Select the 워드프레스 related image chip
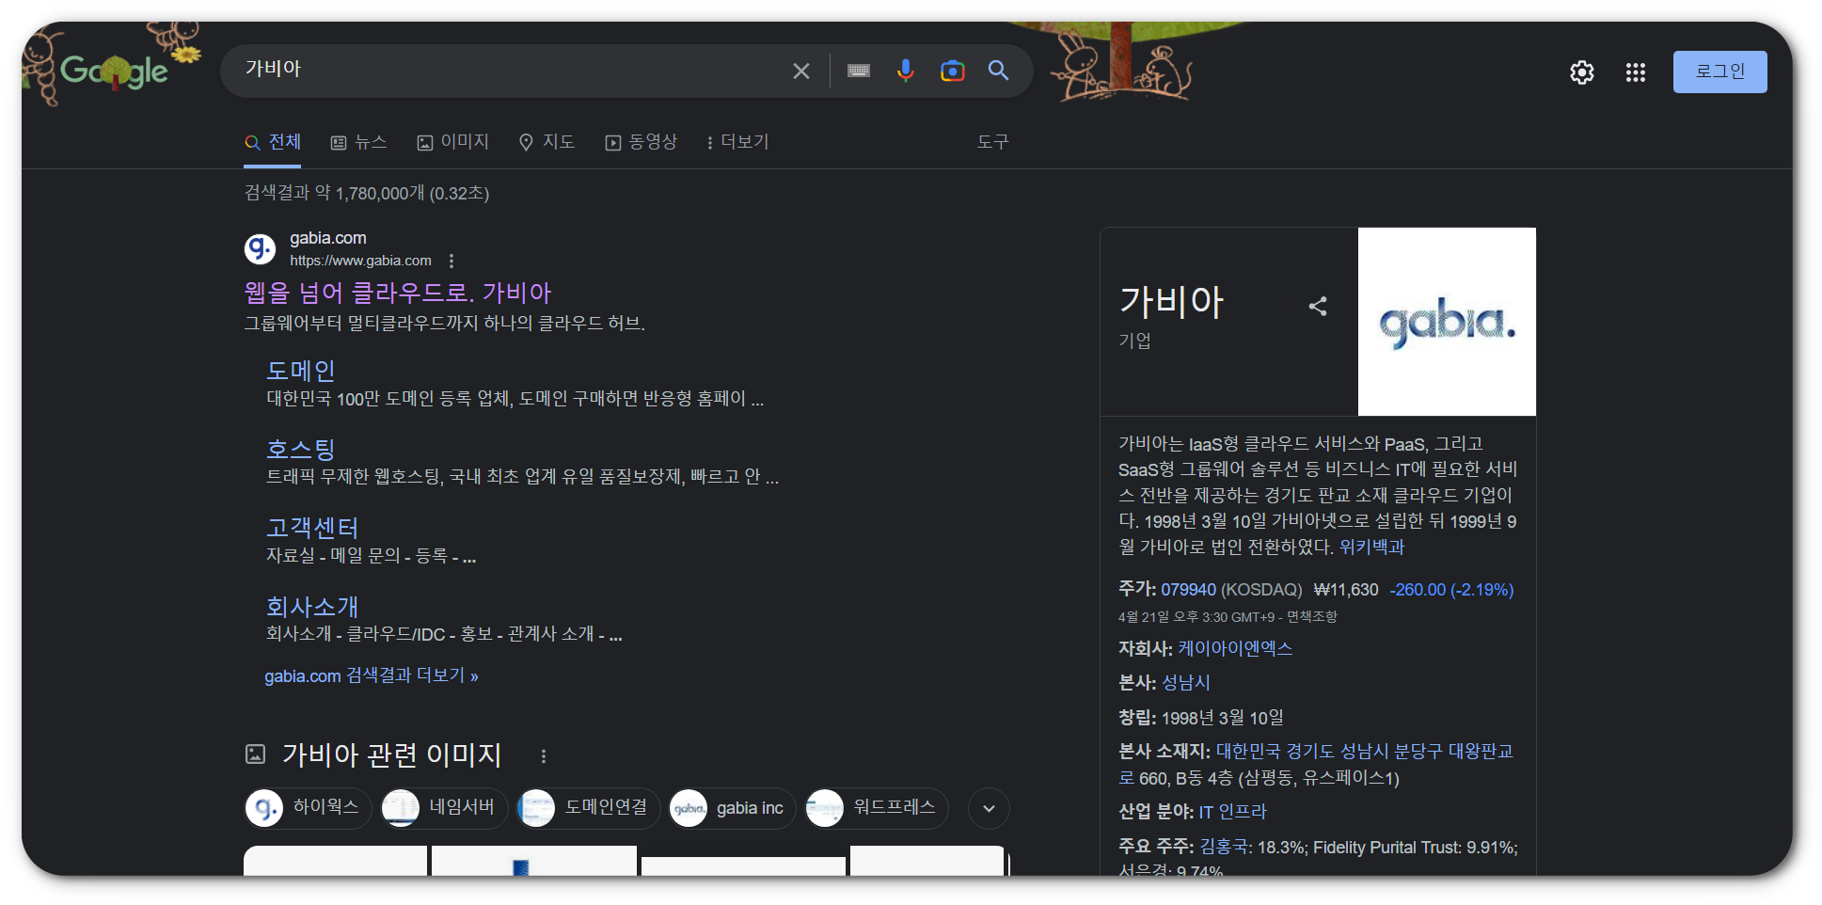This screenshot has height=905, width=1822. coord(875,808)
